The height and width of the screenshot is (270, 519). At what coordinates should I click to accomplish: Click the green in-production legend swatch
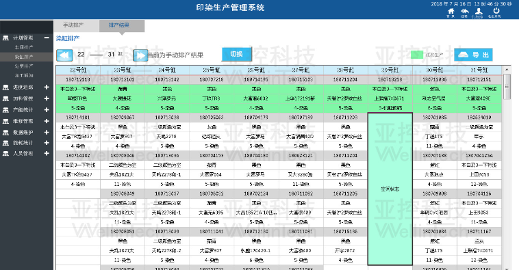pyautogui.click(x=417, y=55)
